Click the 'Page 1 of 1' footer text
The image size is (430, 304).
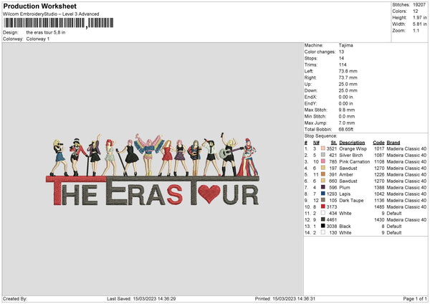pos(415,299)
